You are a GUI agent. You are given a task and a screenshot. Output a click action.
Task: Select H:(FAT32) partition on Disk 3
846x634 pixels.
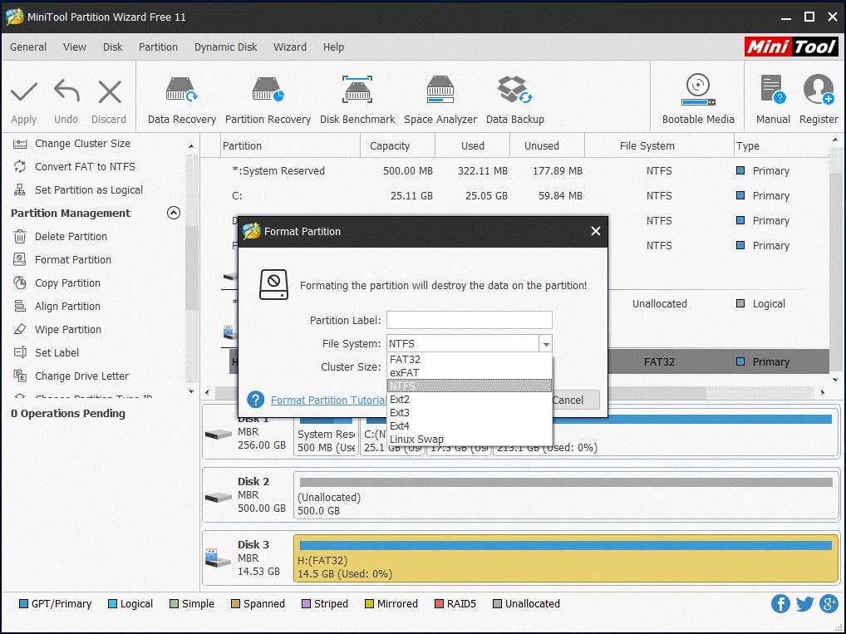coord(566,559)
